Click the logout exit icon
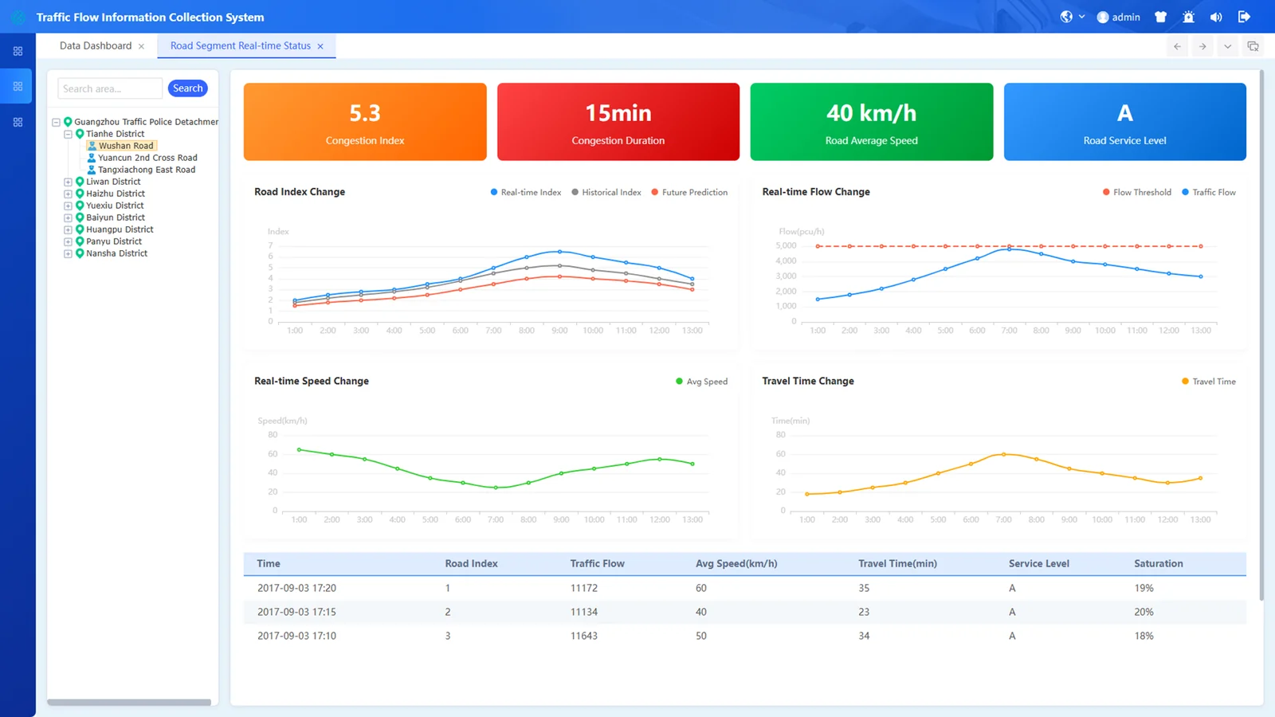1275x717 pixels. [1244, 17]
